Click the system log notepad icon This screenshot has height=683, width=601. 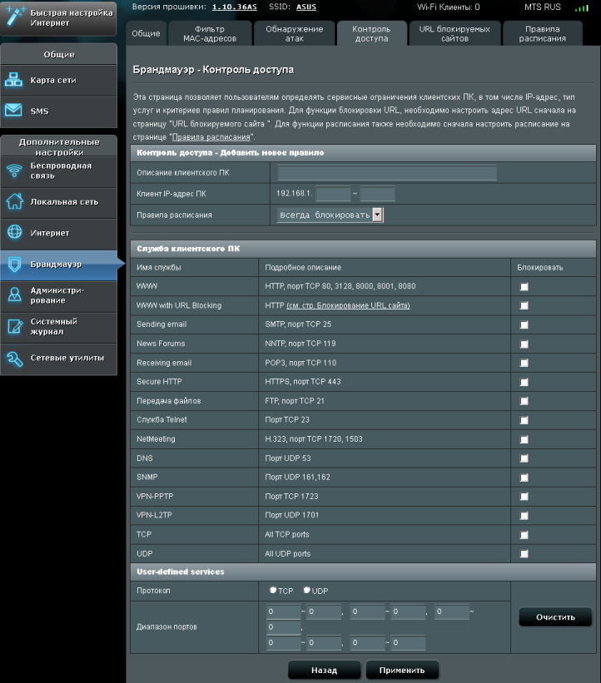click(15, 326)
